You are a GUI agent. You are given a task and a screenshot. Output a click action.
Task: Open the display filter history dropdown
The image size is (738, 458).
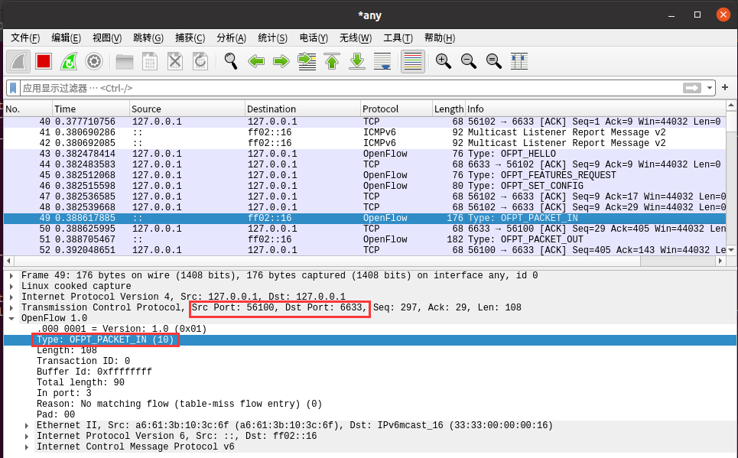click(x=709, y=88)
